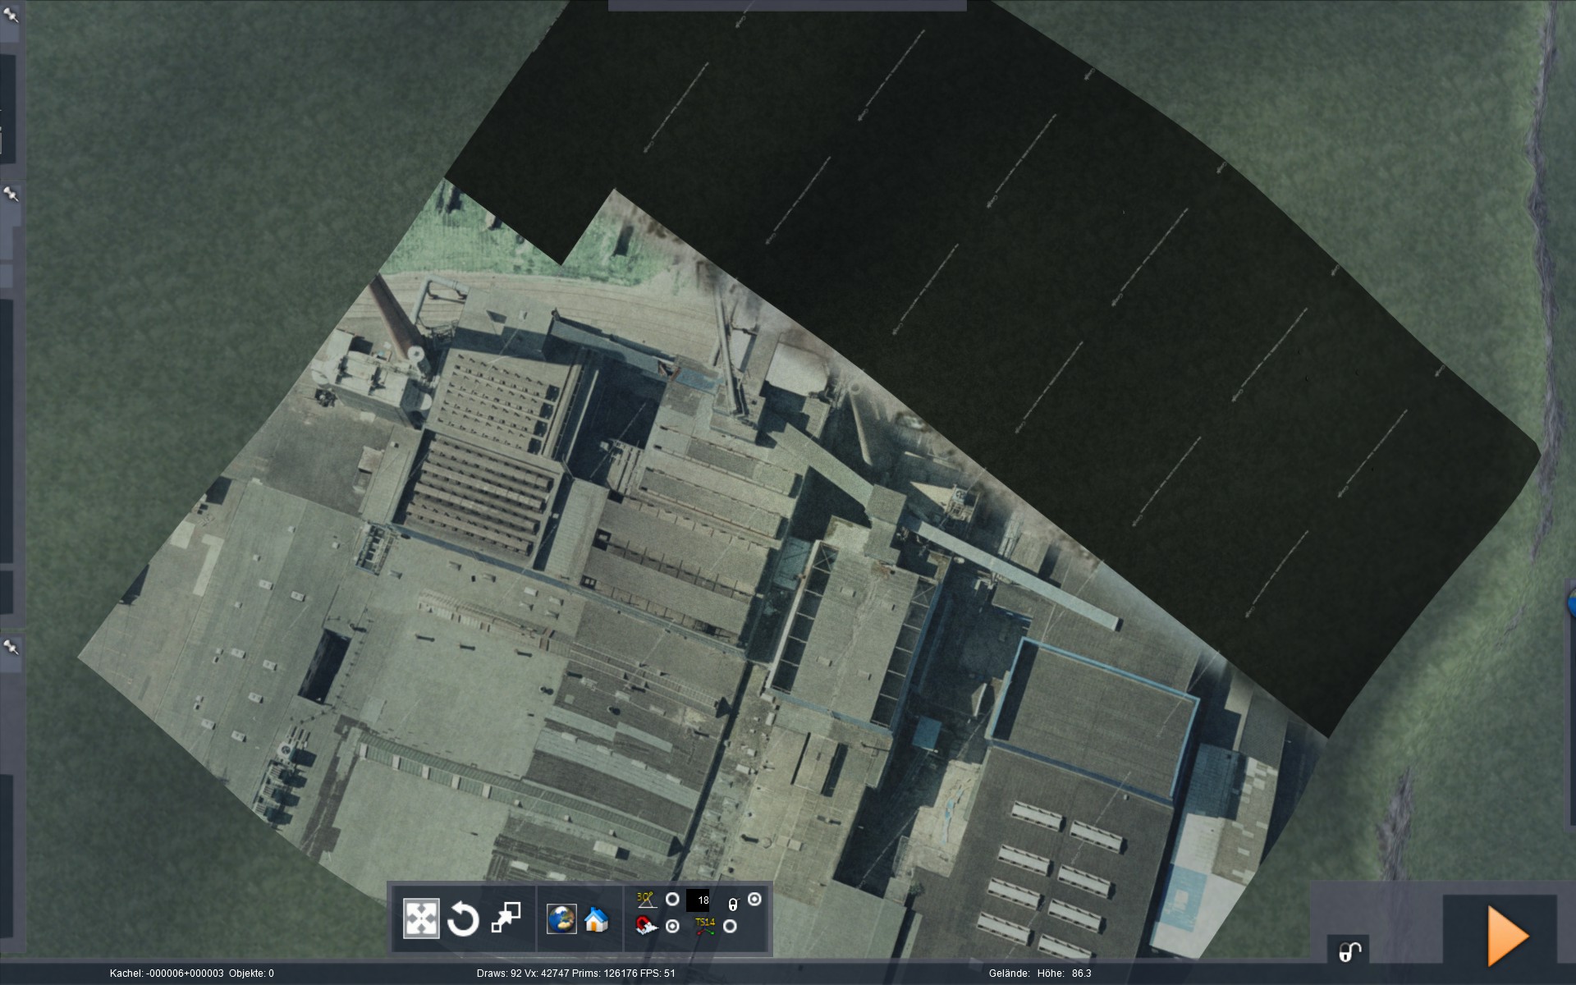Image resolution: width=1576 pixels, height=985 pixels.
Task: Click the value field showing 18
Action: pos(699,900)
